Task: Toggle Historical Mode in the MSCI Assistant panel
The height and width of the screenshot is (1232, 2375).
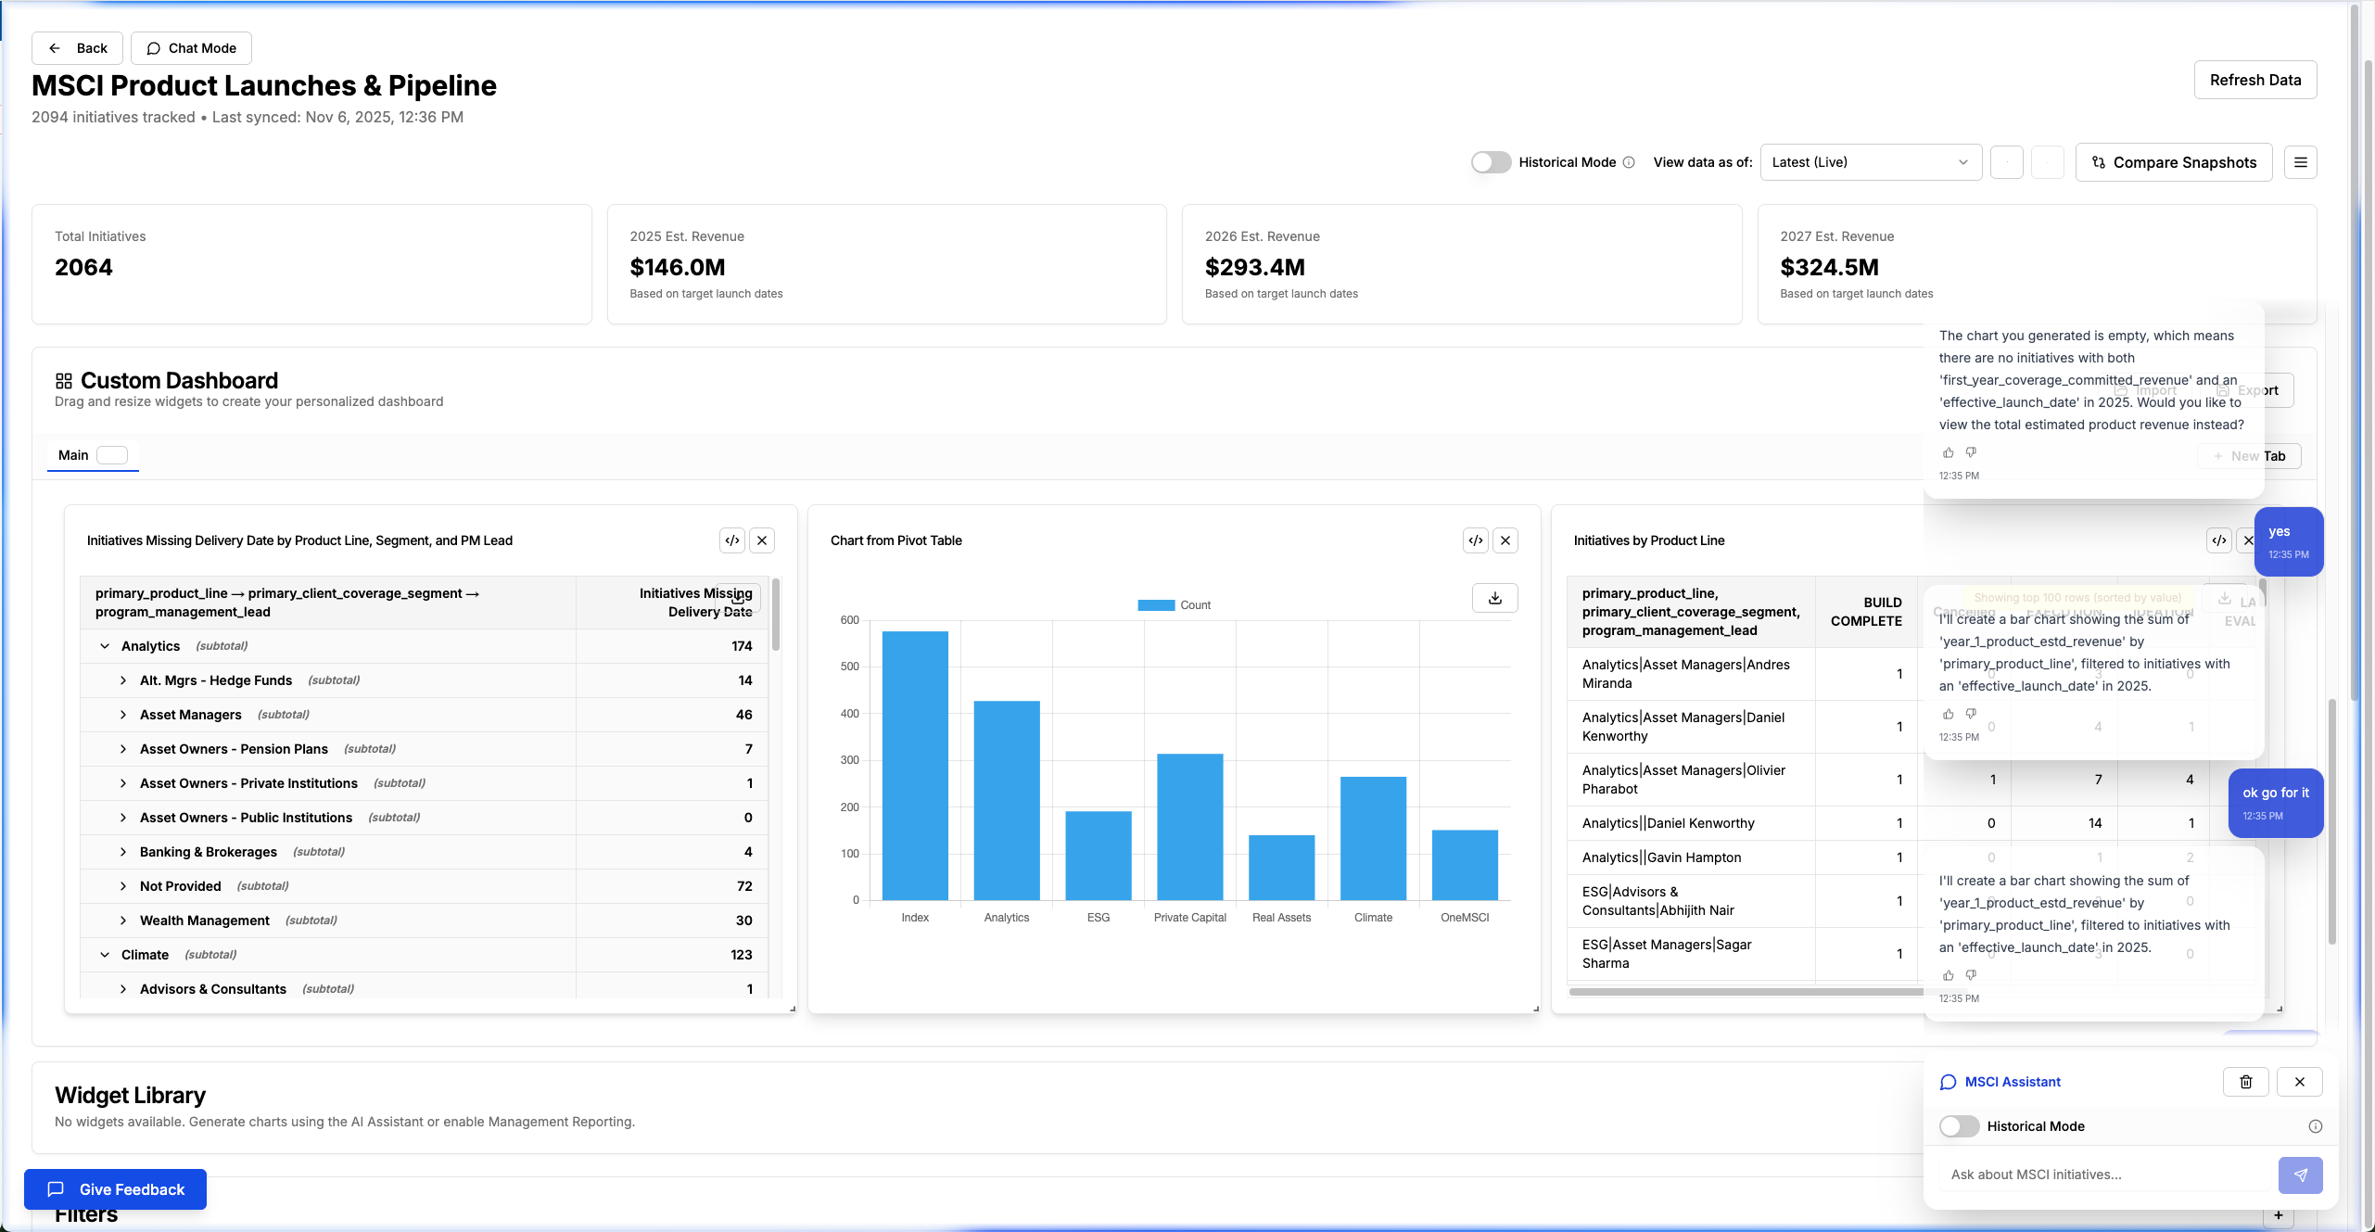Action: click(1959, 1126)
